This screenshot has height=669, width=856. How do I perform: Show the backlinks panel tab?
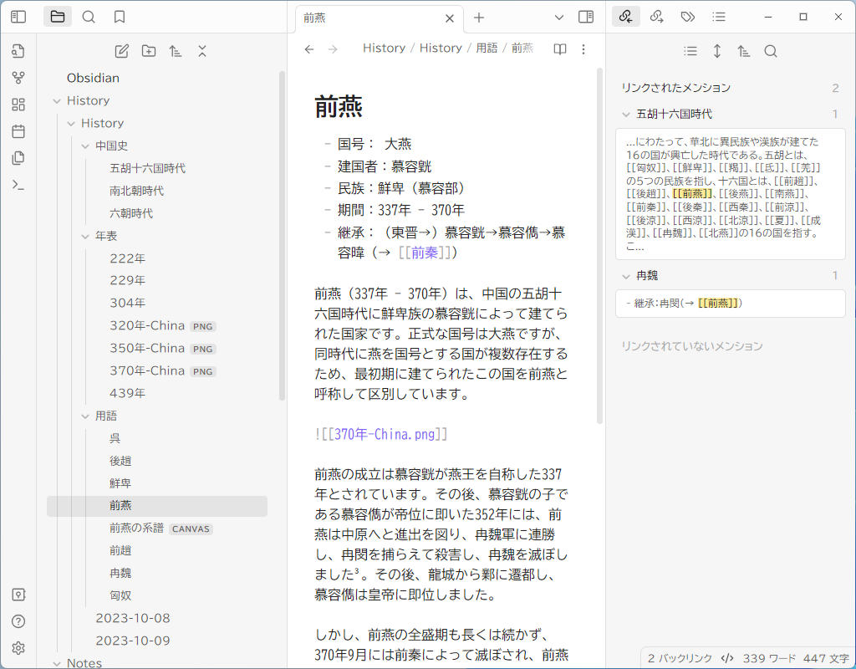click(x=625, y=17)
